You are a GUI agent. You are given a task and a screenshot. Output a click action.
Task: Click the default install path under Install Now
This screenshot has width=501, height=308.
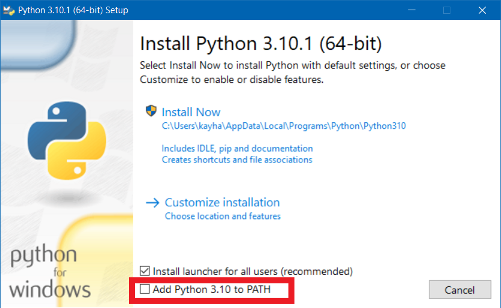[284, 126]
